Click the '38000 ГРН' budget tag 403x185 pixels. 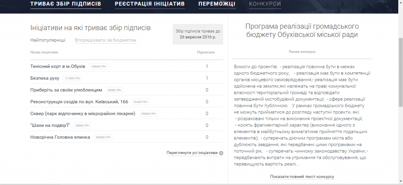click(x=82, y=125)
